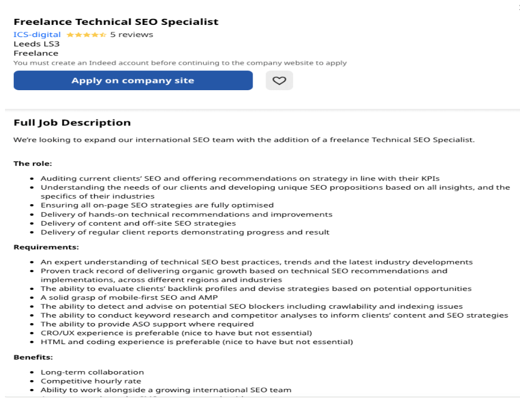Click the Full Job Description heading
Image resolution: width=520 pixels, height=400 pixels.
(x=72, y=123)
